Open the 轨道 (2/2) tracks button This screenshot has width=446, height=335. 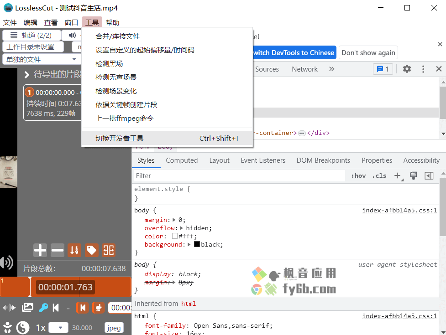[x=31, y=35]
